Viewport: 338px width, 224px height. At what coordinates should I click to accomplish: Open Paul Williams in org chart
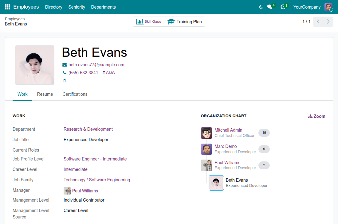[x=227, y=163]
